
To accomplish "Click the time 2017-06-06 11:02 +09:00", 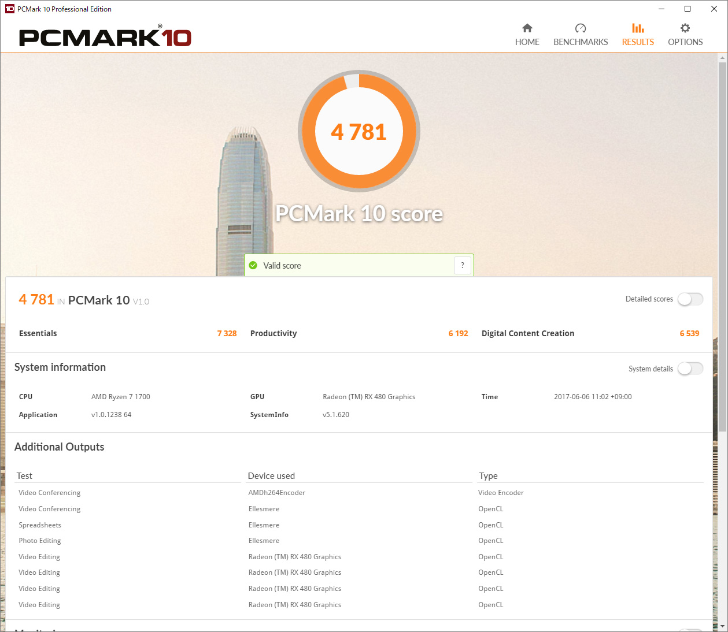I will [x=593, y=397].
